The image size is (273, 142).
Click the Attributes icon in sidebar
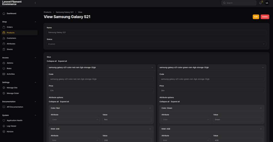click(4, 44)
